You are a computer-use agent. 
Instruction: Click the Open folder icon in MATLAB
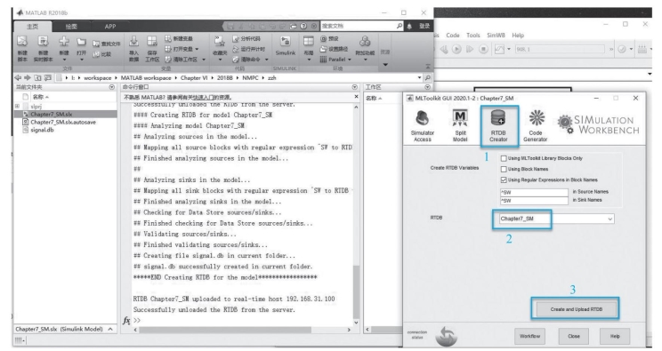(81, 42)
